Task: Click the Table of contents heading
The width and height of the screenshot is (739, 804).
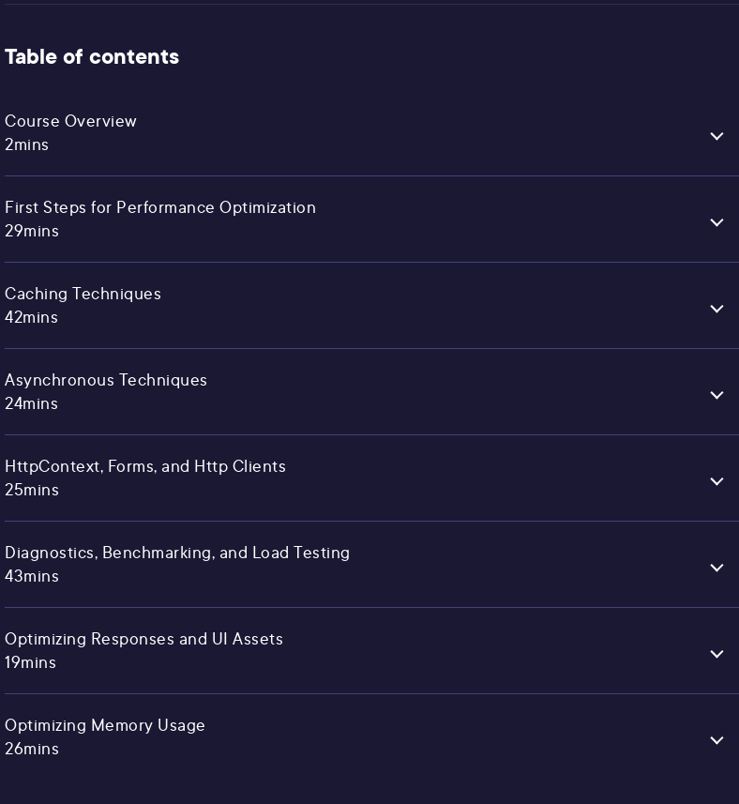Action: 92,57
